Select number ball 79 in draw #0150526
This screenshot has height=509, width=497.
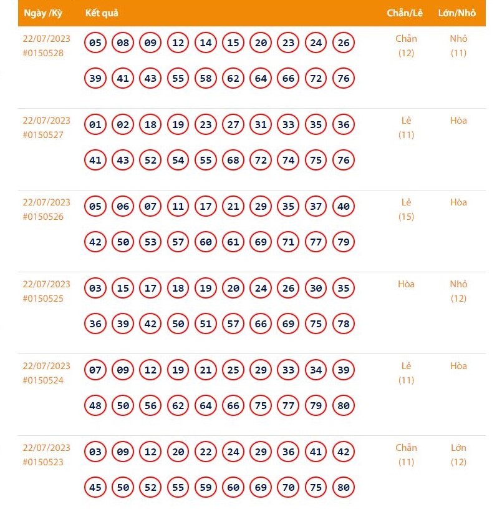point(343,242)
